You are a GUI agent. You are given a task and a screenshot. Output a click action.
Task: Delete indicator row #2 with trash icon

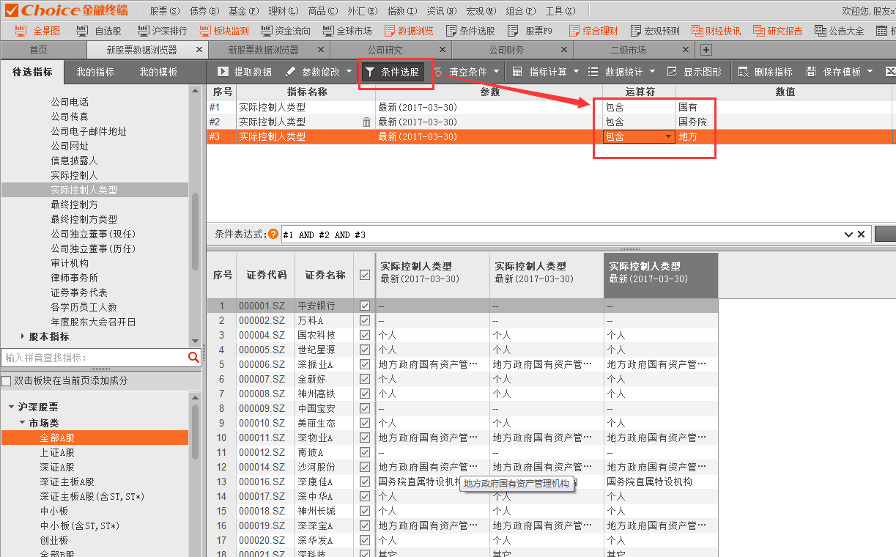pyautogui.click(x=366, y=122)
